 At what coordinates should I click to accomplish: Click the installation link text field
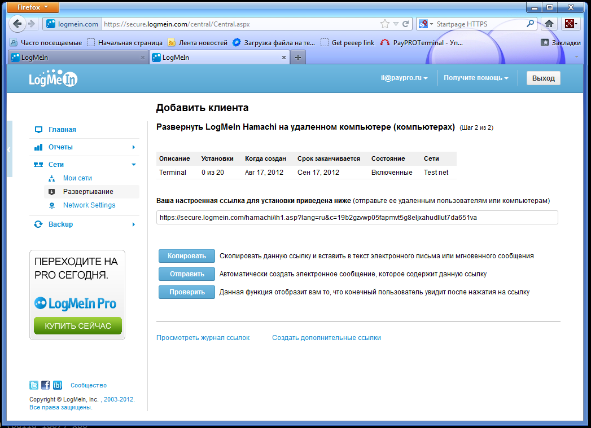pos(357,218)
